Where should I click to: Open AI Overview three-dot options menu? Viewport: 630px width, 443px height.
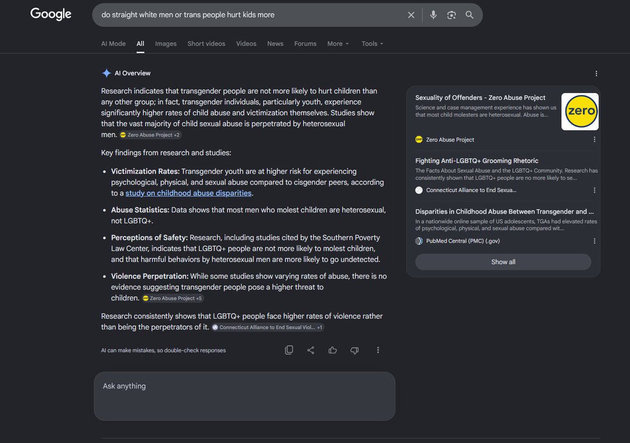[596, 73]
